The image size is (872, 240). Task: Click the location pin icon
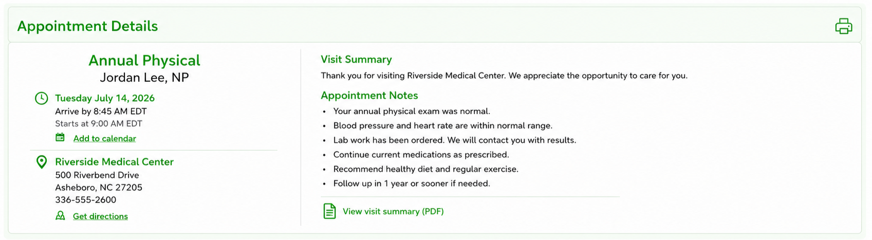[x=41, y=162]
